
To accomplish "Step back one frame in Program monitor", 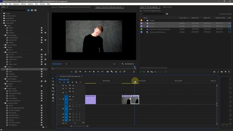I will click(x=90, y=72).
